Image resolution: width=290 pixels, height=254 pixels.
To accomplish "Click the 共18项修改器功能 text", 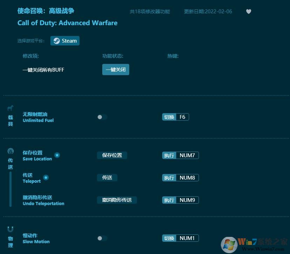I will click(150, 12).
